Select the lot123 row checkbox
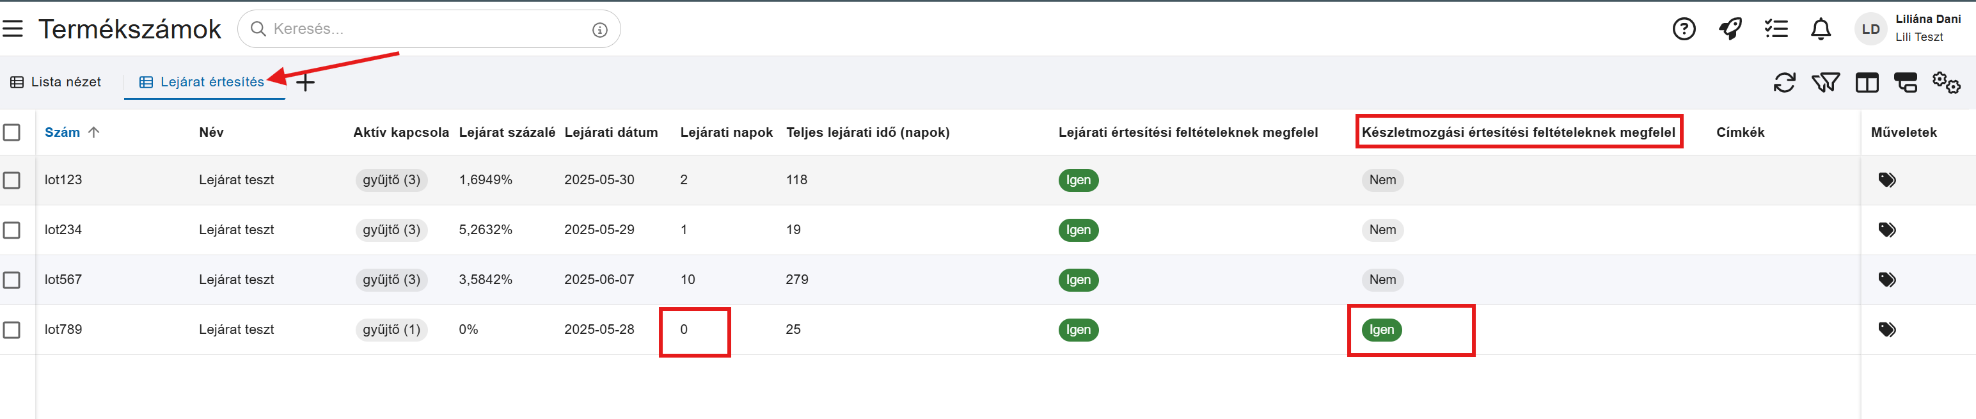1976x419 pixels. click(x=12, y=180)
